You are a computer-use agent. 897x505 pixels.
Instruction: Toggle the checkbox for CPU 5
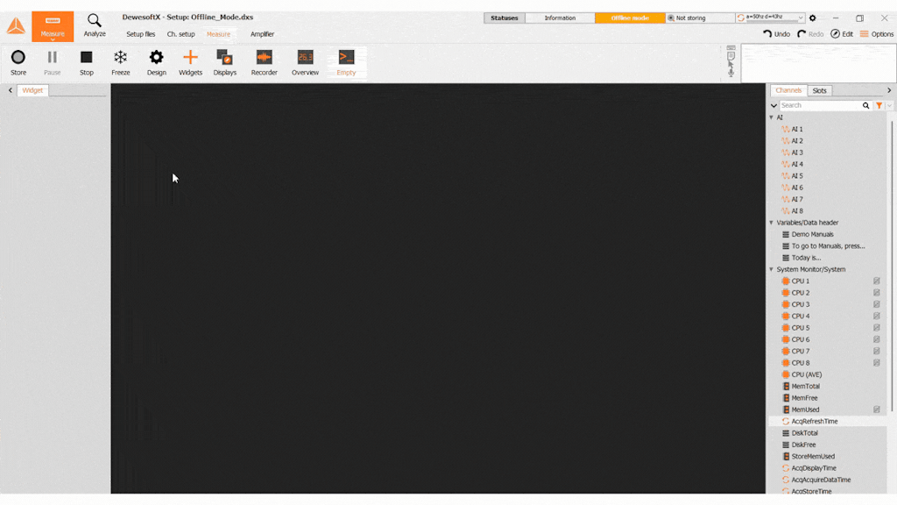pyautogui.click(x=876, y=328)
